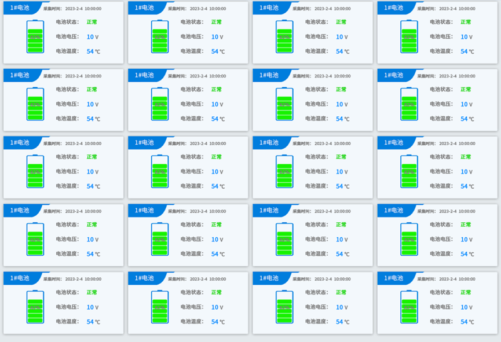
Task: Open battery icon in row three, column three card
Action: coord(284,171)
